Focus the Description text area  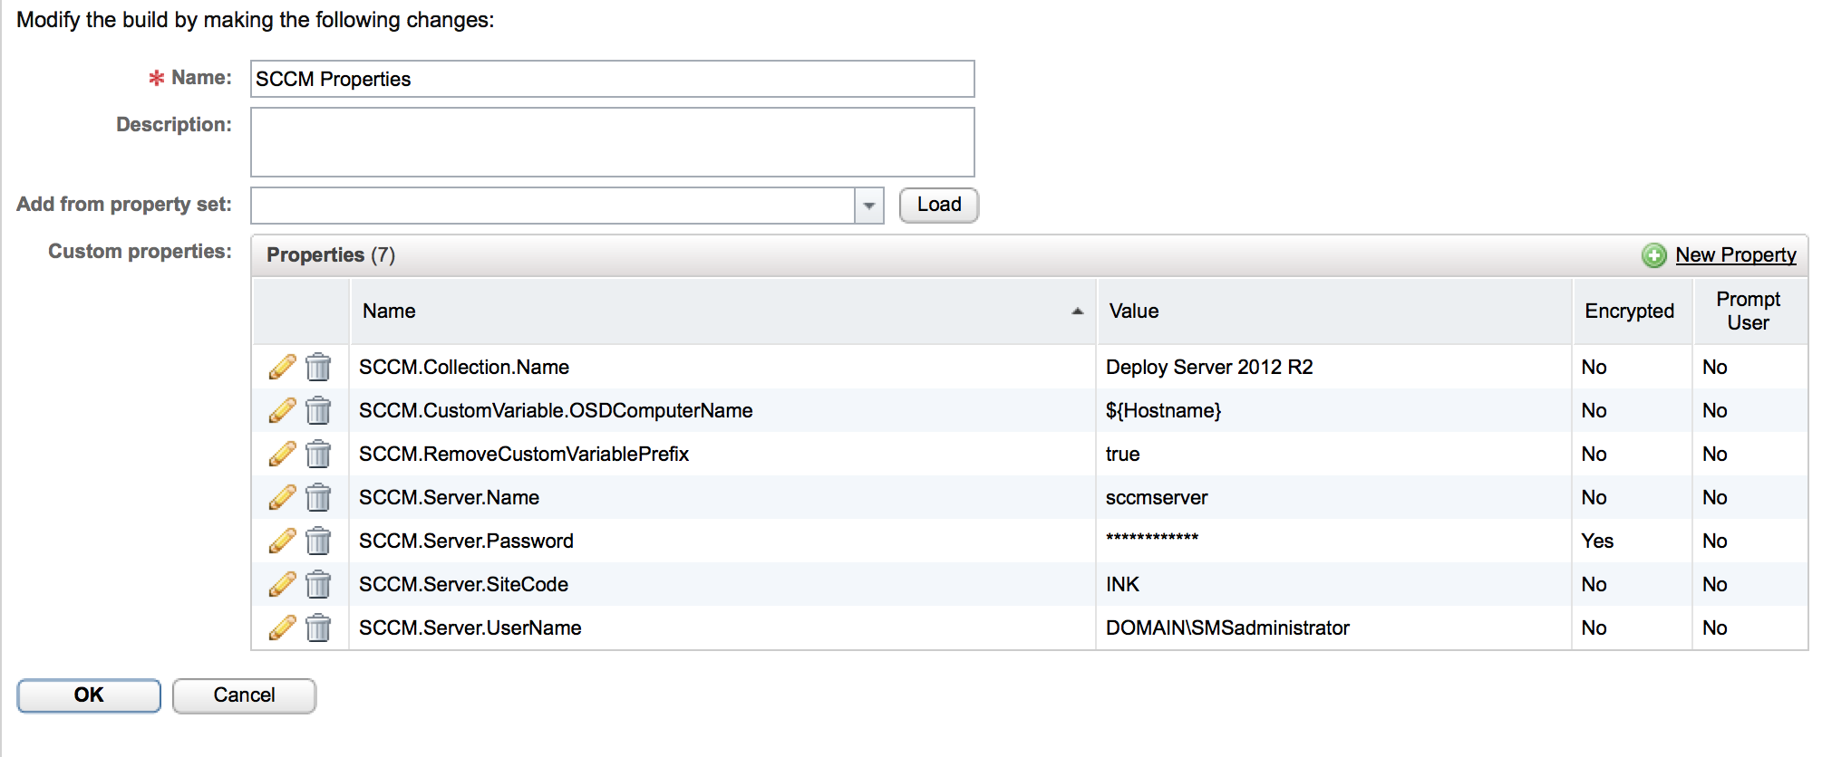(x=612, y=142)
